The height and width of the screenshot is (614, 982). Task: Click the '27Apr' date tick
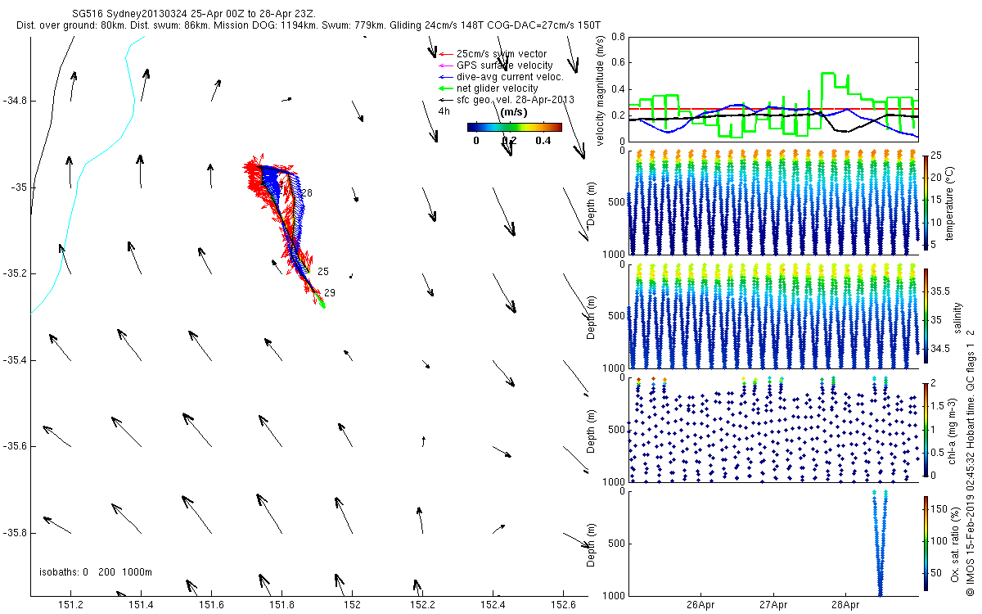773,606
